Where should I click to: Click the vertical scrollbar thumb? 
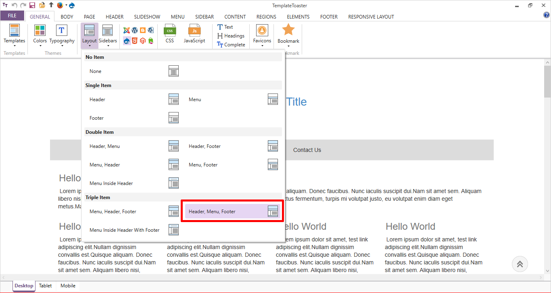click(547, 81)
